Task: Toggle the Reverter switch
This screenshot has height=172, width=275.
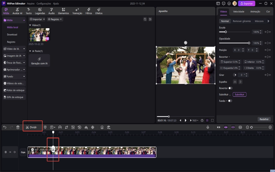Action: click(x=230, y=88)
